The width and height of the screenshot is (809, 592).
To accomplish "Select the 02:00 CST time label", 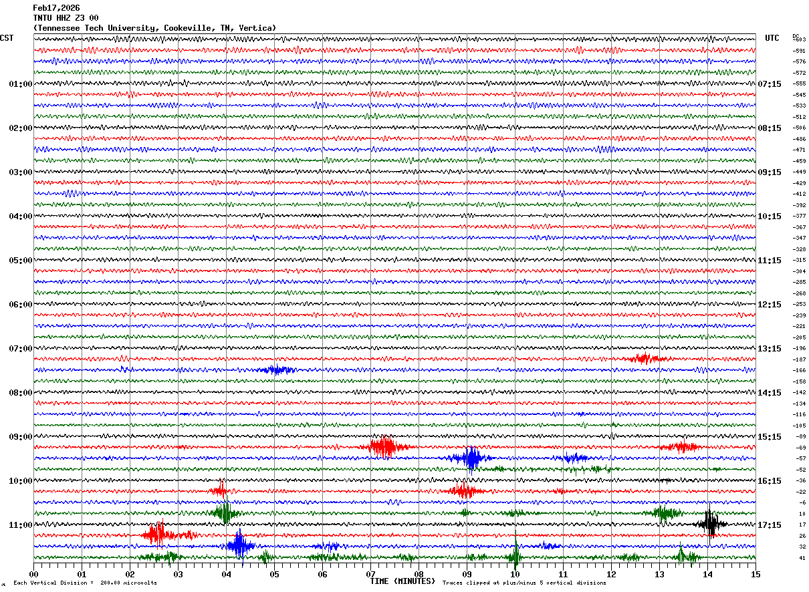I will point(20,128).
